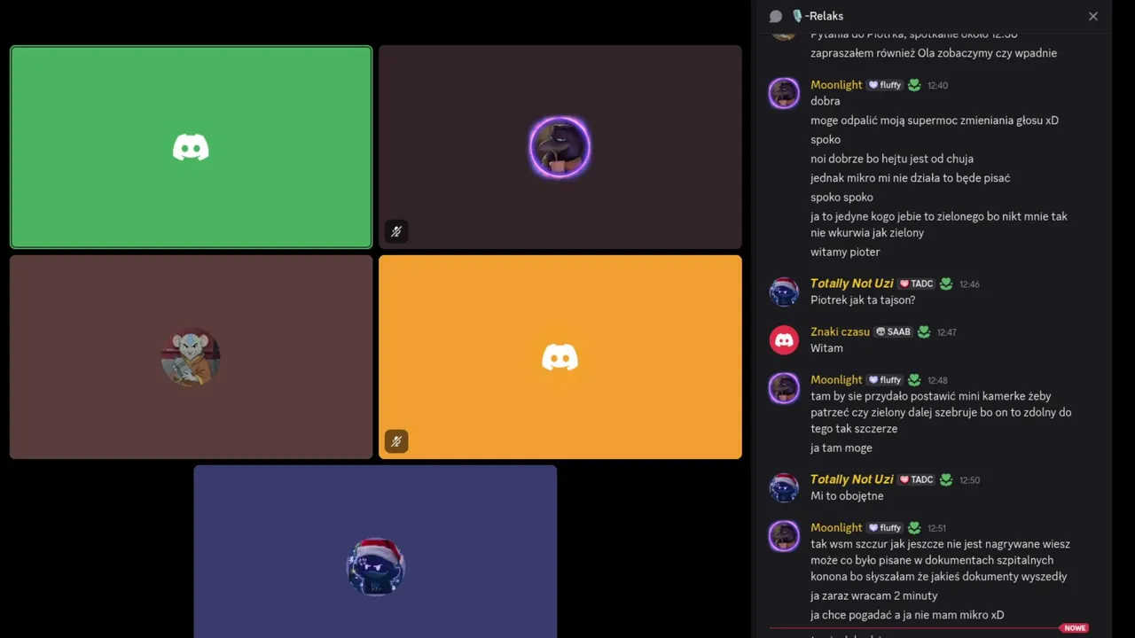Click the Discord logo in orange tile
1135x638 pixels.
[x=560, y=357]
